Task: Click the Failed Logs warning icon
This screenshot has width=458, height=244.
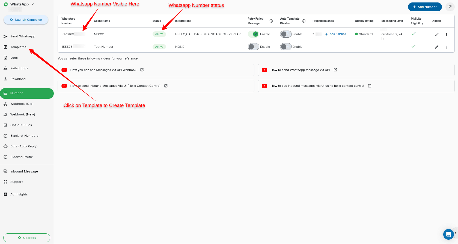Action: (x=5, y=68)
